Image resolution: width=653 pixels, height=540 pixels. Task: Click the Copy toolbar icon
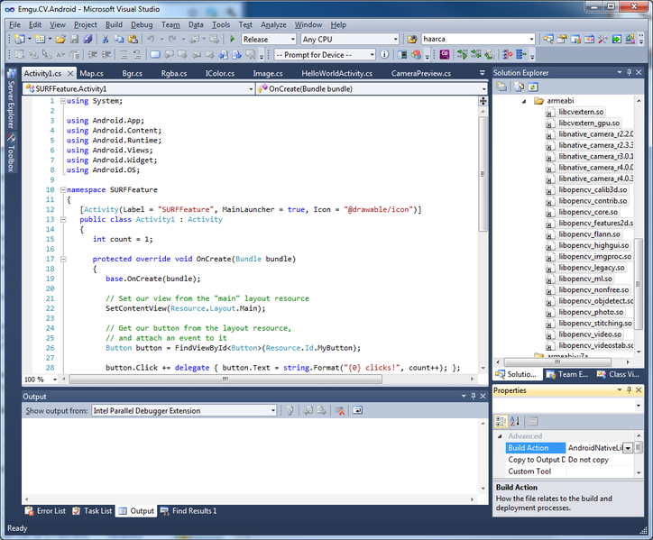(x=119, y=39)
